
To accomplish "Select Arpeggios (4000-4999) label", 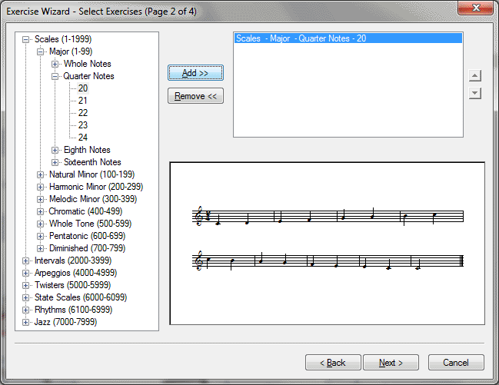I will coord(75,273).
